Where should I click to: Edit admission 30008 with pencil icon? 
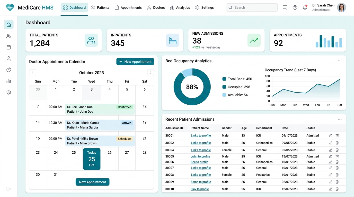(x=330, y=175)
